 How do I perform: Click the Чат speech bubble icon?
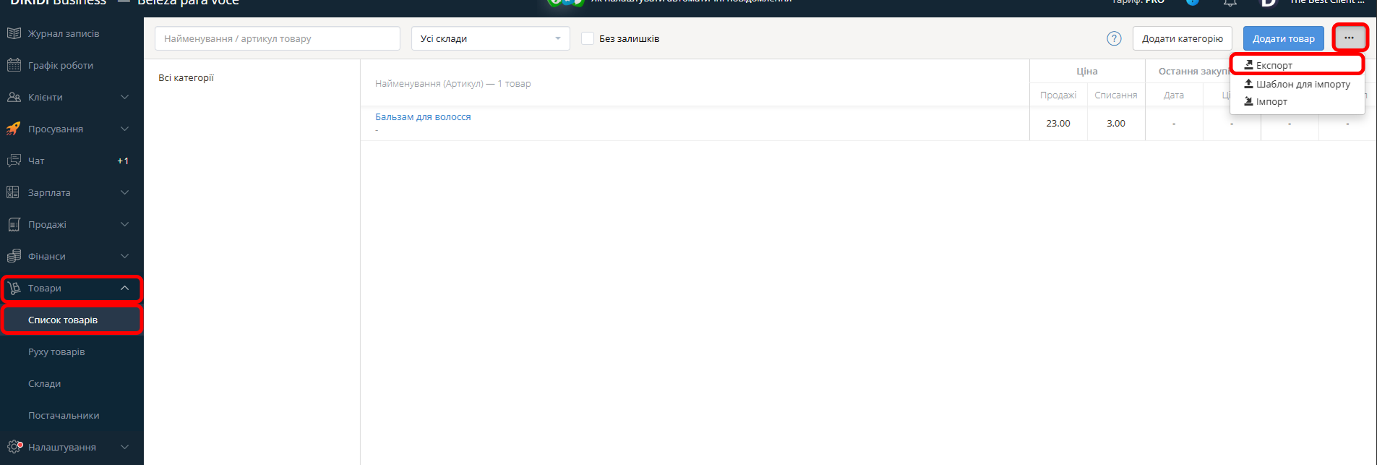(x=14, y=161)
